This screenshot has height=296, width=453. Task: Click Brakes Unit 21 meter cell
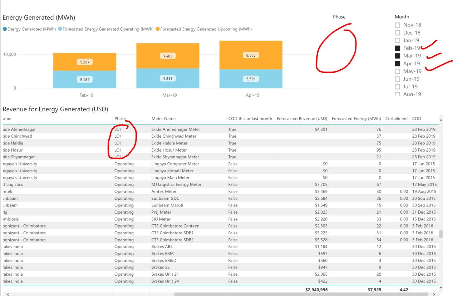(x=165, y=274)
